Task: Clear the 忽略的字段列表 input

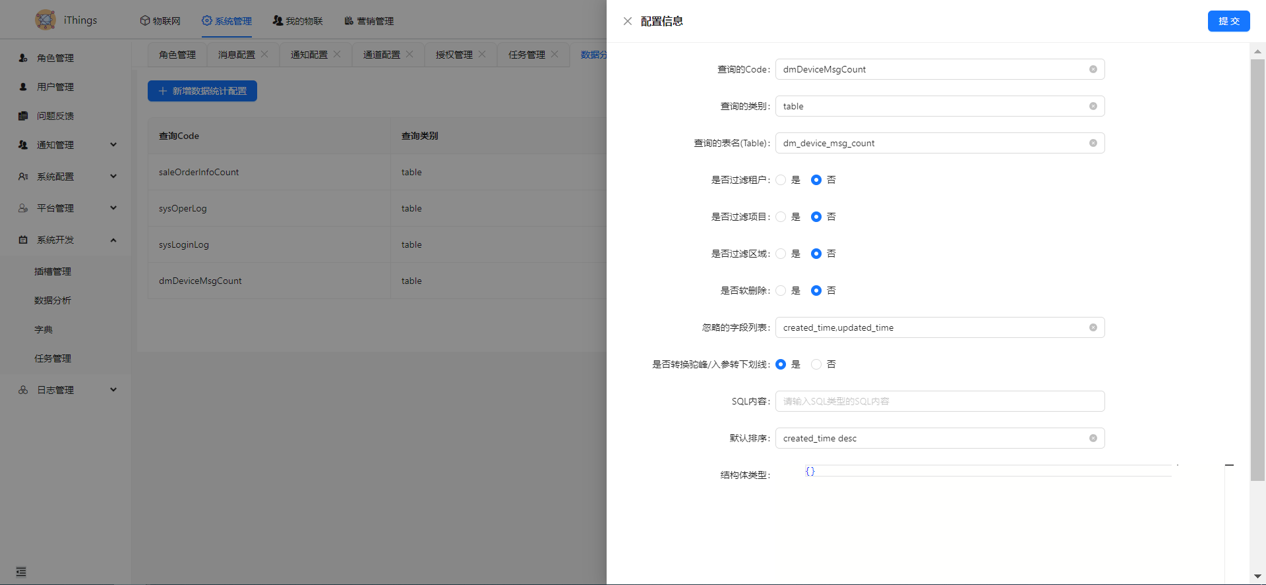Action: click(1093, 327)
